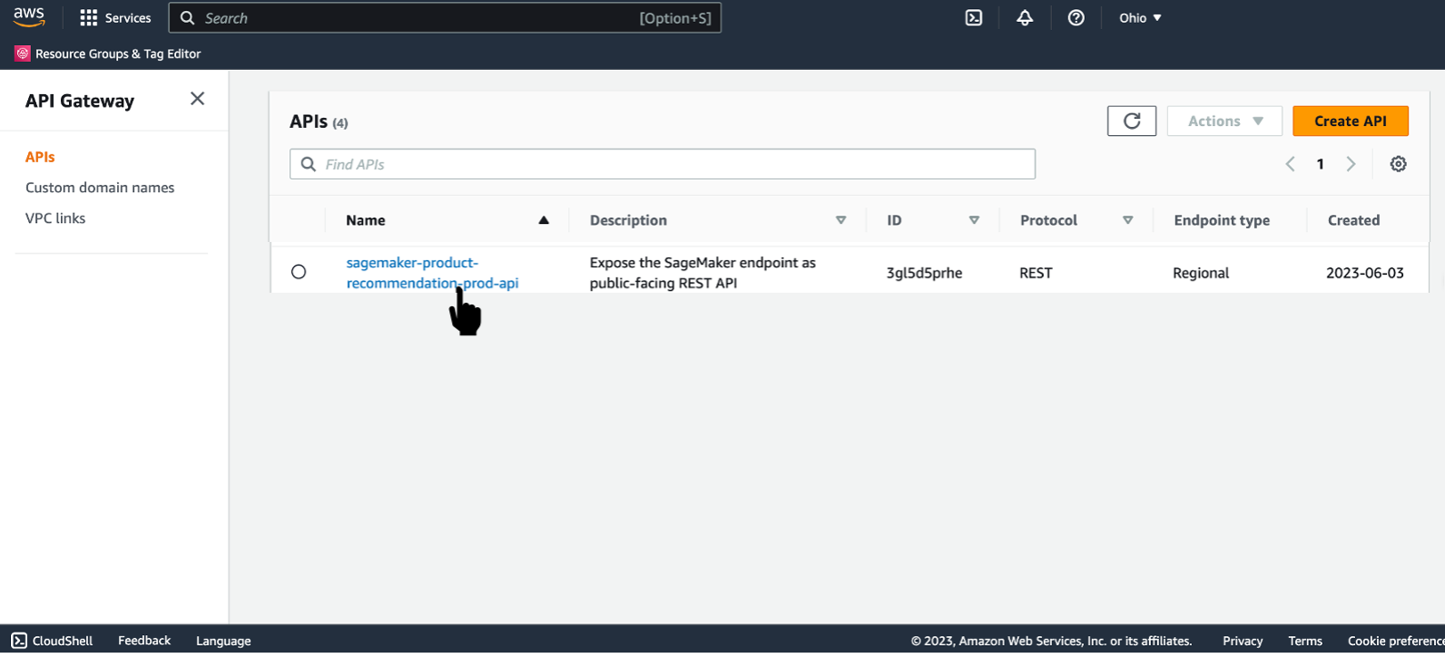Open Cookie preferences in the footer
Image resolution: width=1445 pixels, height=658 pixels.
(x=1396, y=641)
